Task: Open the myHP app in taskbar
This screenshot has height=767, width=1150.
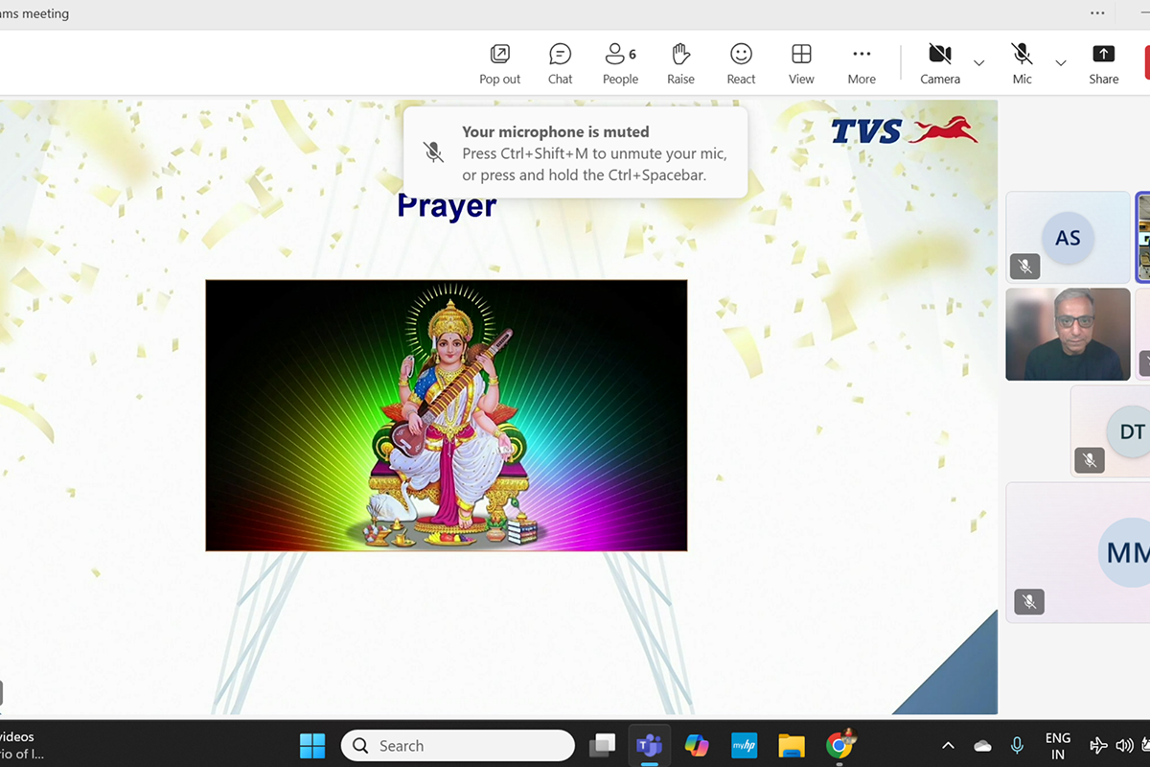Action: pos(744,746)
